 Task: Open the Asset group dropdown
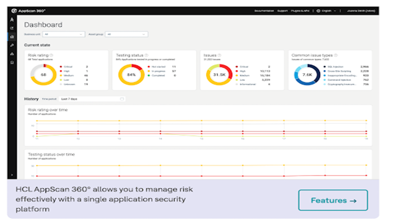click(x=127, y=34)
